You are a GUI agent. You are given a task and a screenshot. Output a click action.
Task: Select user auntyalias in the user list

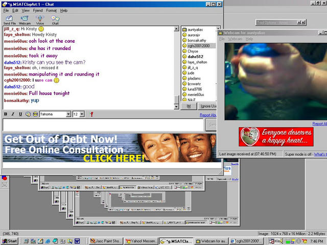click(x=195, y=30)
